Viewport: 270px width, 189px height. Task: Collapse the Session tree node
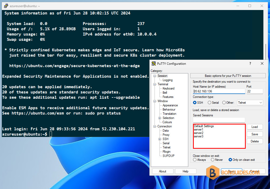(x=155, y=76)
